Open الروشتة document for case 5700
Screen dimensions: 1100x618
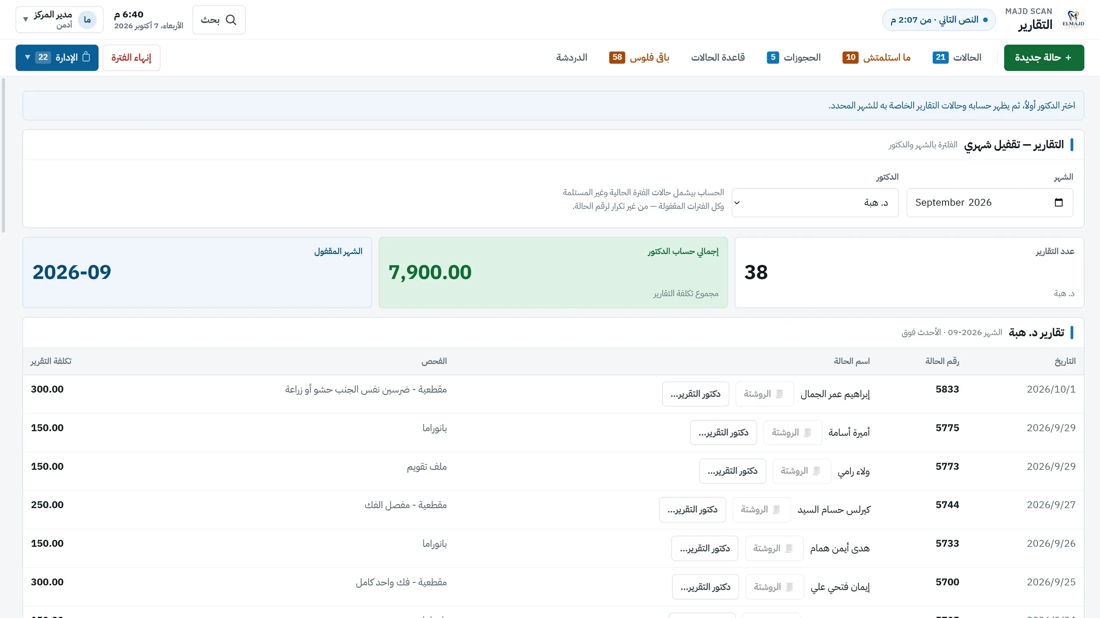coord(775,587)
